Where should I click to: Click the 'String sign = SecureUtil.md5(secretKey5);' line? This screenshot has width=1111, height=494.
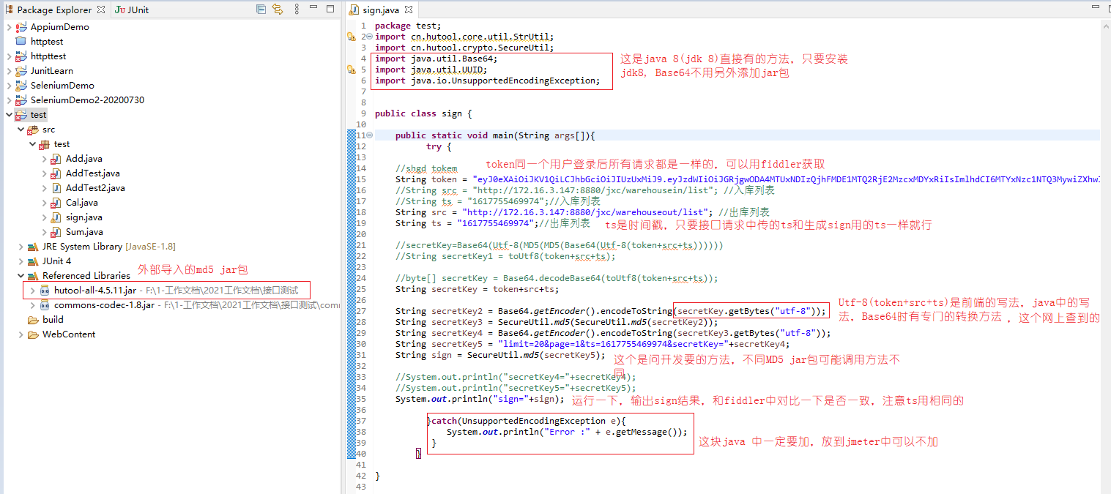500,355
